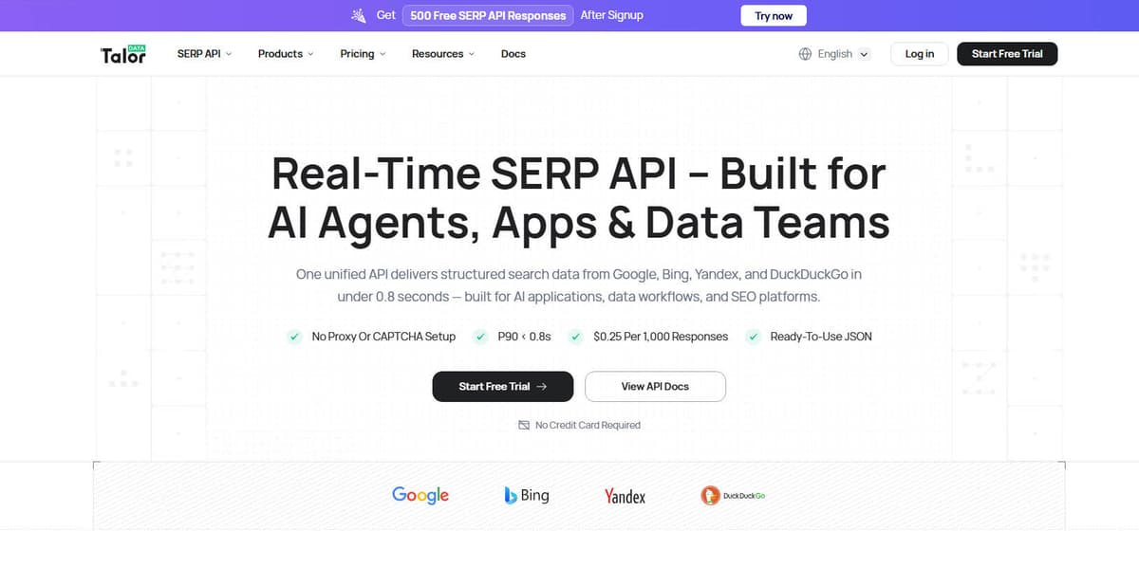Expand the Products dropdown menu
The width and height of the screenshot is (1139, 567).
pos(286,54)
